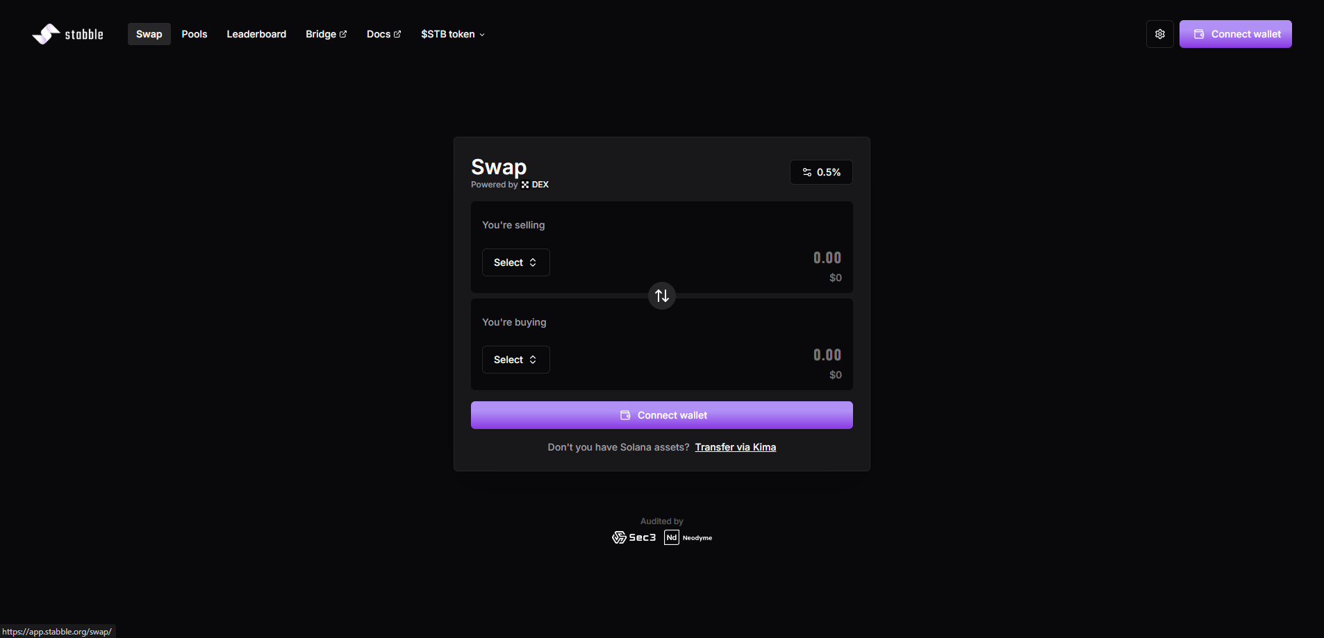
Task: Switch to the Swap tab
Action: (149, 34)
